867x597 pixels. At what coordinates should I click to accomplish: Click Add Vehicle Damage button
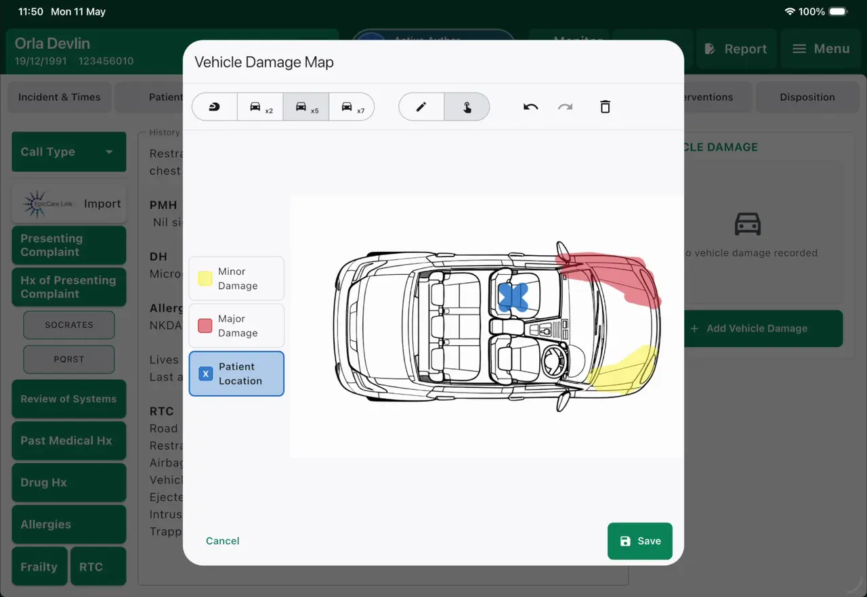coord(763,328)
